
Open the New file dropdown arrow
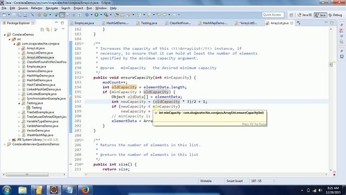pos(9,15)
